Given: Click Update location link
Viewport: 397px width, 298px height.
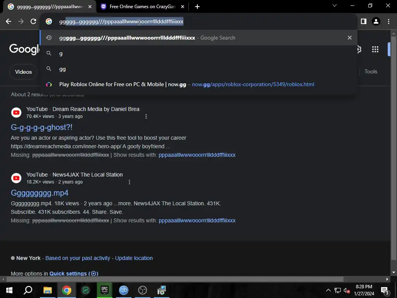Looking at the screenshot, I should click(134, 258).
